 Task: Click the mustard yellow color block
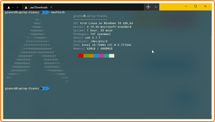click(91, 56)
